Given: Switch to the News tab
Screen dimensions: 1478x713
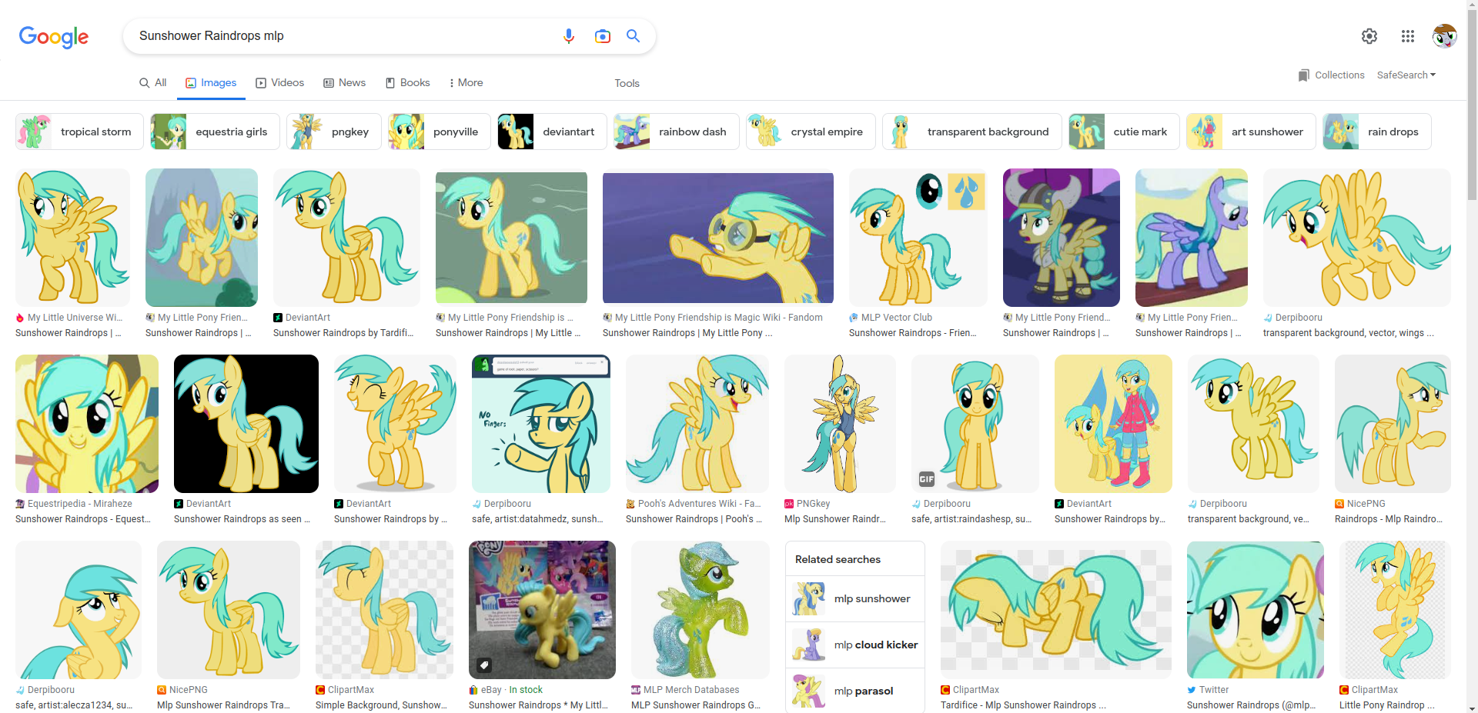Looking at the screenshot, I should (344, 83).
